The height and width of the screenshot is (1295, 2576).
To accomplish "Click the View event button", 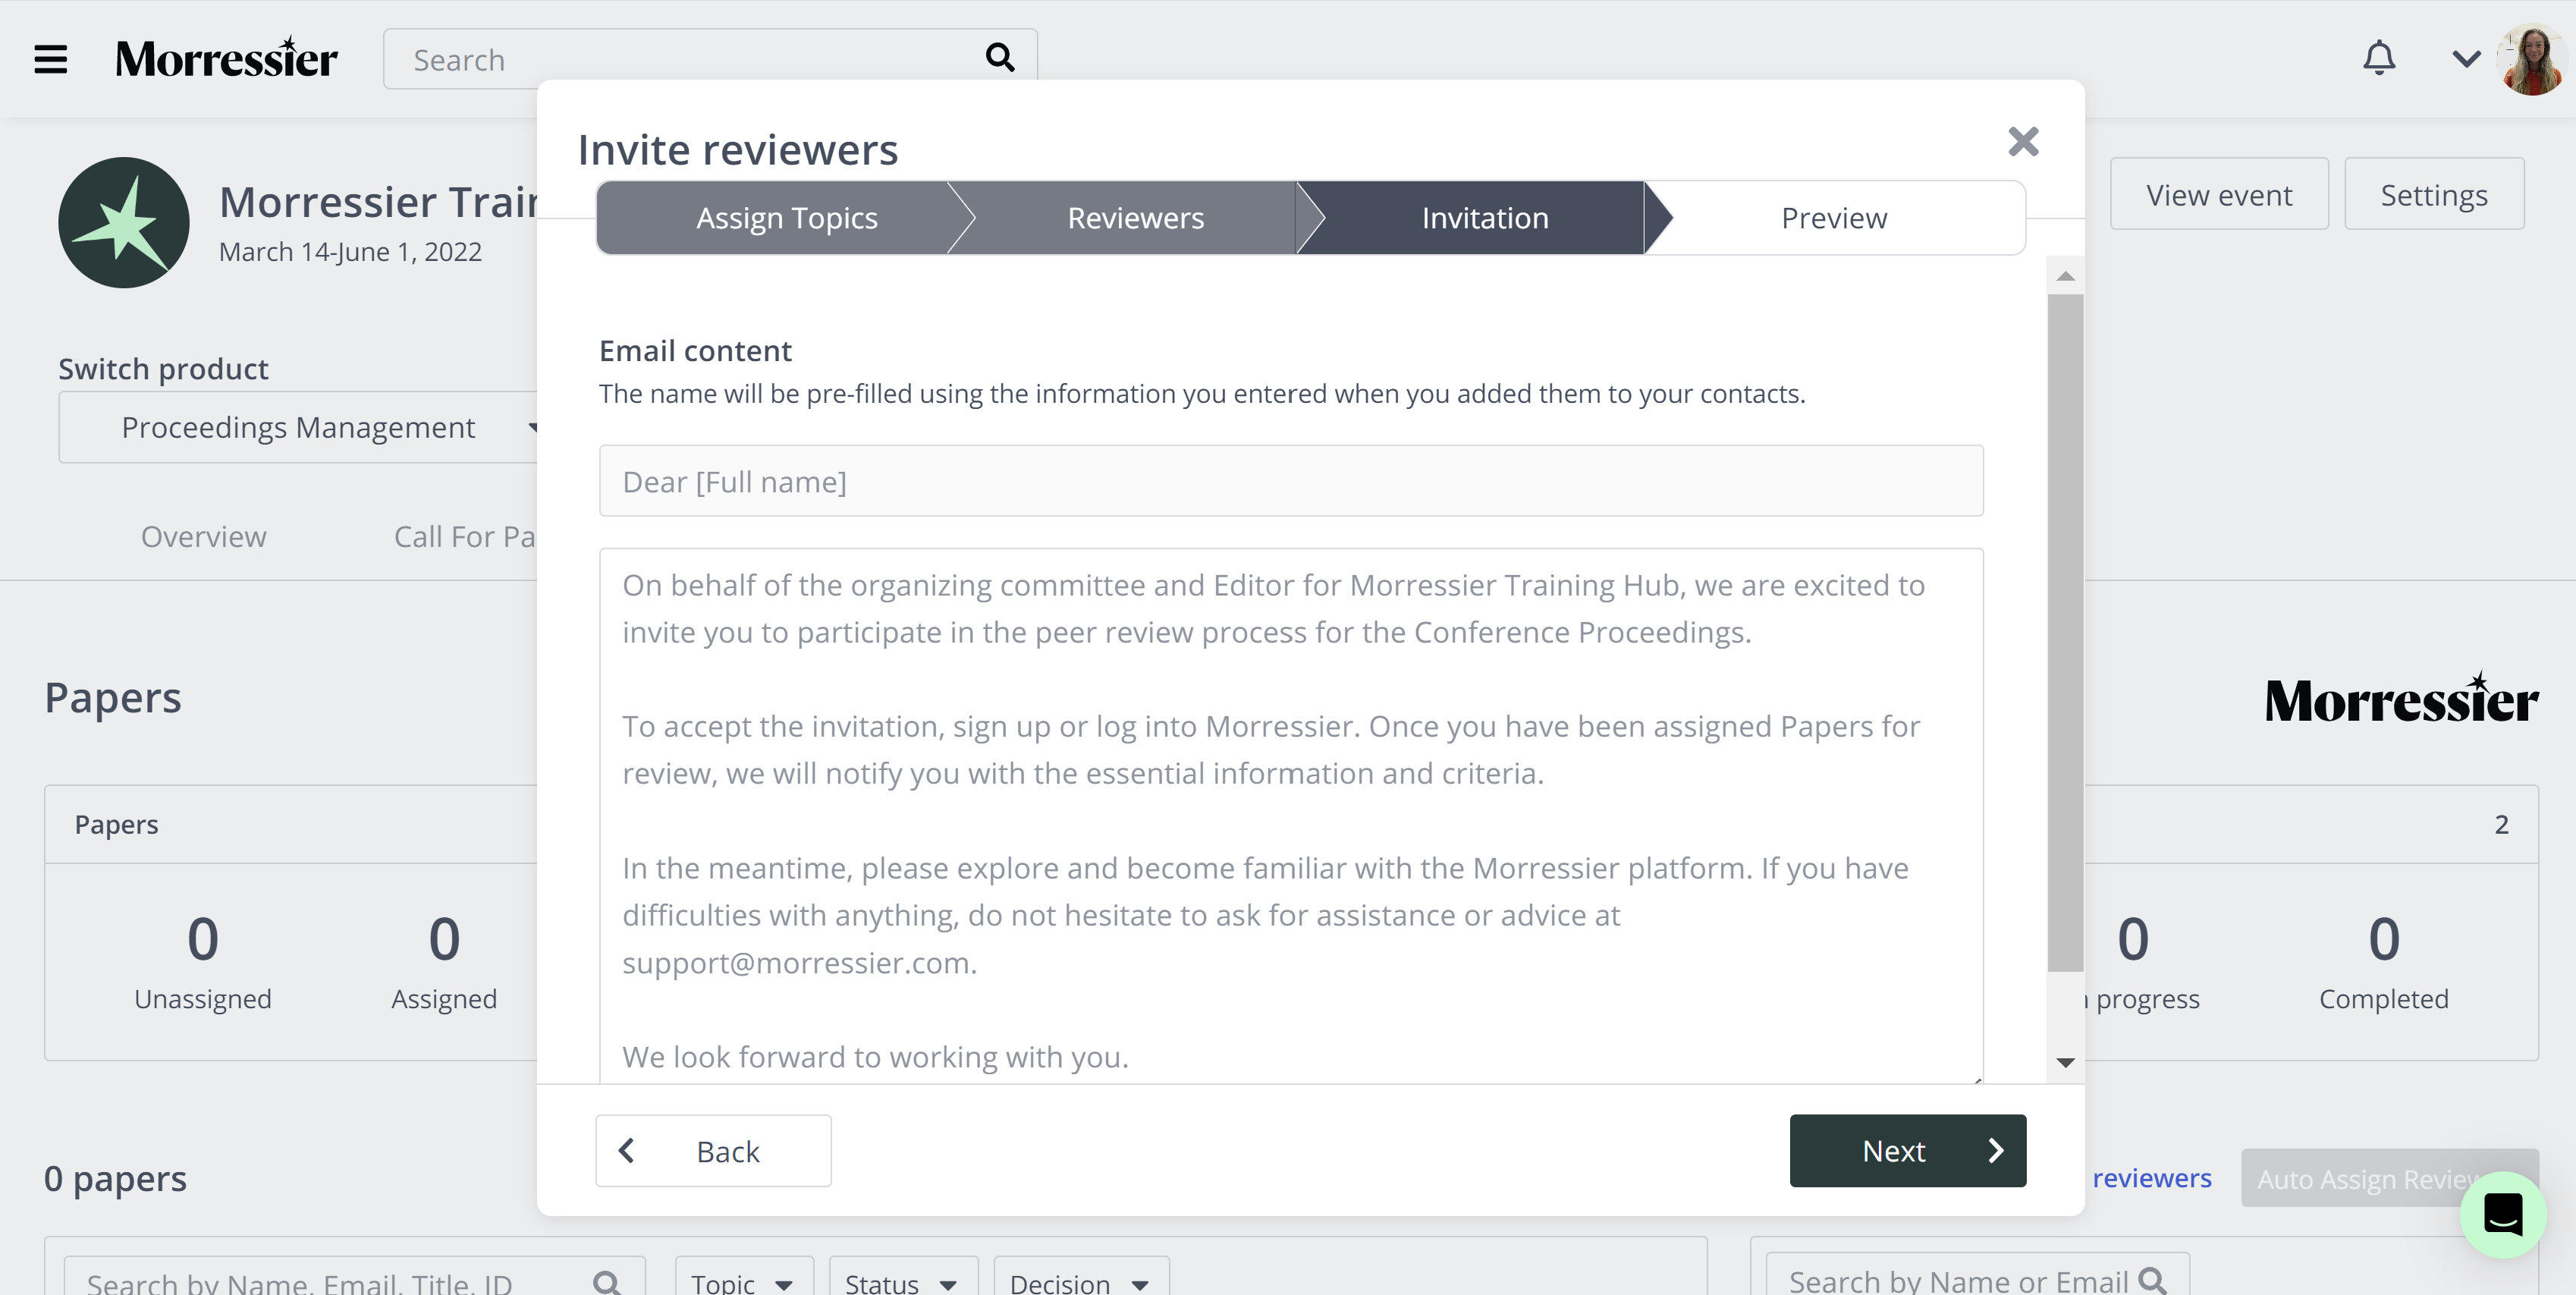I will pos(2218,194).
